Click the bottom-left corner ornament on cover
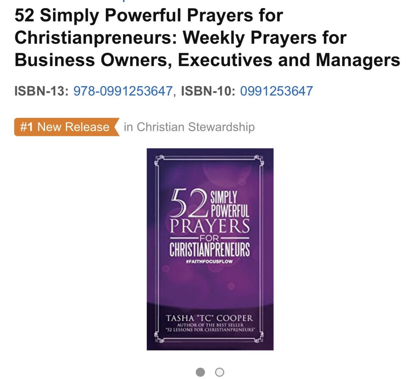Viewport: 420px width, 379px height. [159, 338]
